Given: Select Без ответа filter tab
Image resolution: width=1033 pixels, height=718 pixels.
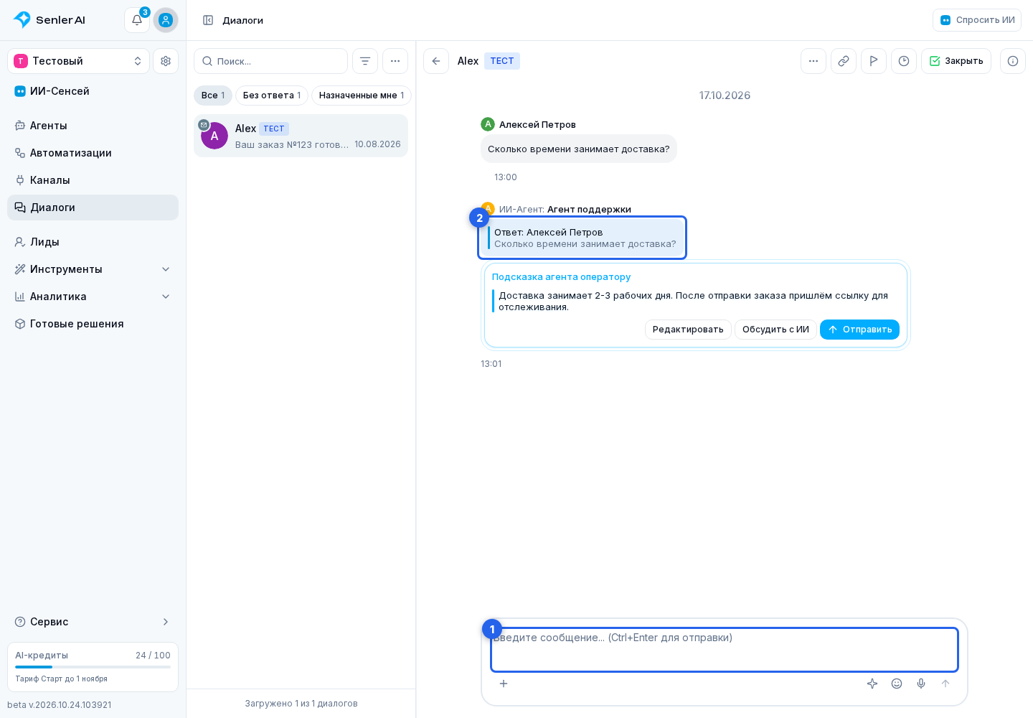Looking at the screenshot, I should point(272,95).
